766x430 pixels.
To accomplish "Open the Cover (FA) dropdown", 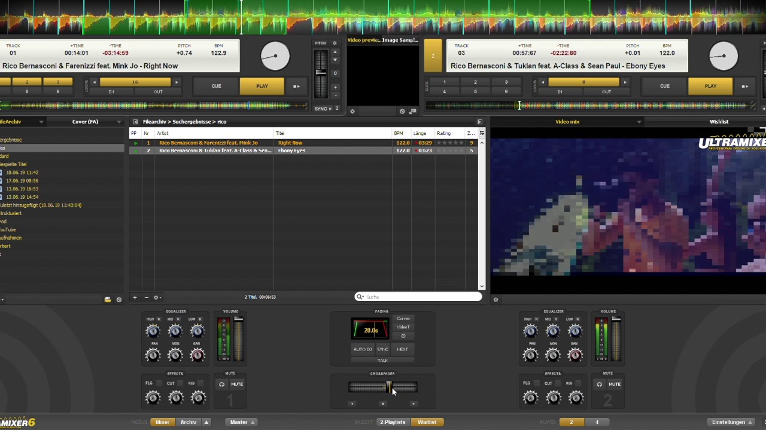I will 118,122.
